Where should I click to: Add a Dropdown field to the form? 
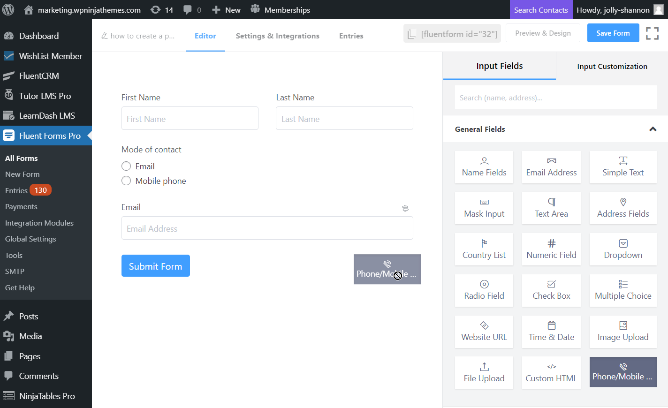pyautogui.click(x=623, y=249)
